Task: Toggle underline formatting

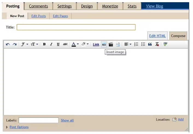Action: click(x=58, y=44)
